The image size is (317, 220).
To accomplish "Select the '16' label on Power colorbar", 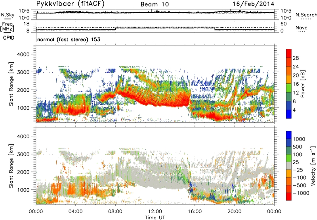I will click(x=296, y=84).
